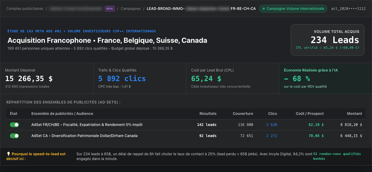The image size is (372, 172).
Task: Click the 52 rendez-vous qualifiés bookés text
Action: [x=337, y=156]
